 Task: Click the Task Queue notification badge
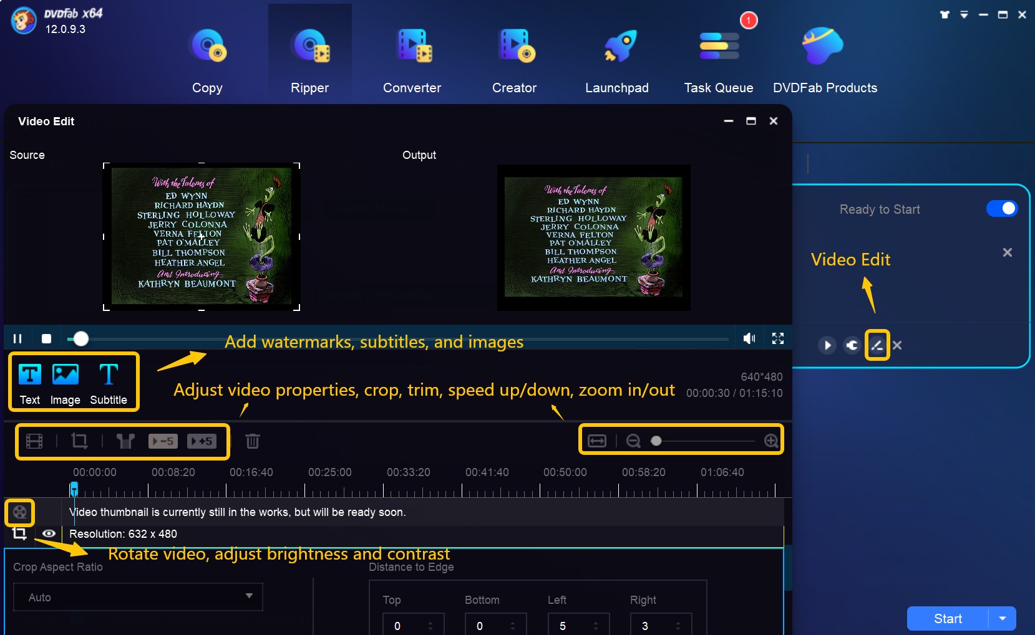coord(749,21)
